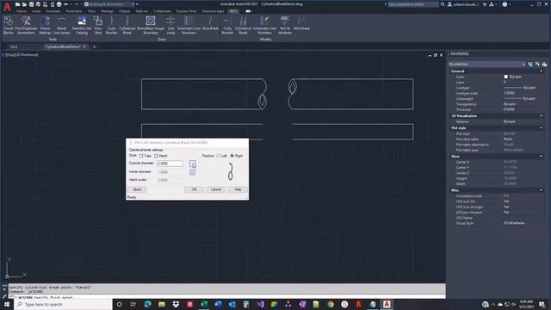Click the command line input area
This screenshot has height=310, width=551.
tap(226, 297)
